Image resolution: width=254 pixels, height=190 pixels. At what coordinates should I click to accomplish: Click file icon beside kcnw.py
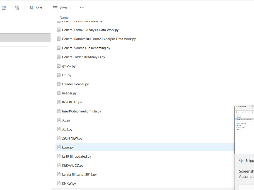[59, 147]
